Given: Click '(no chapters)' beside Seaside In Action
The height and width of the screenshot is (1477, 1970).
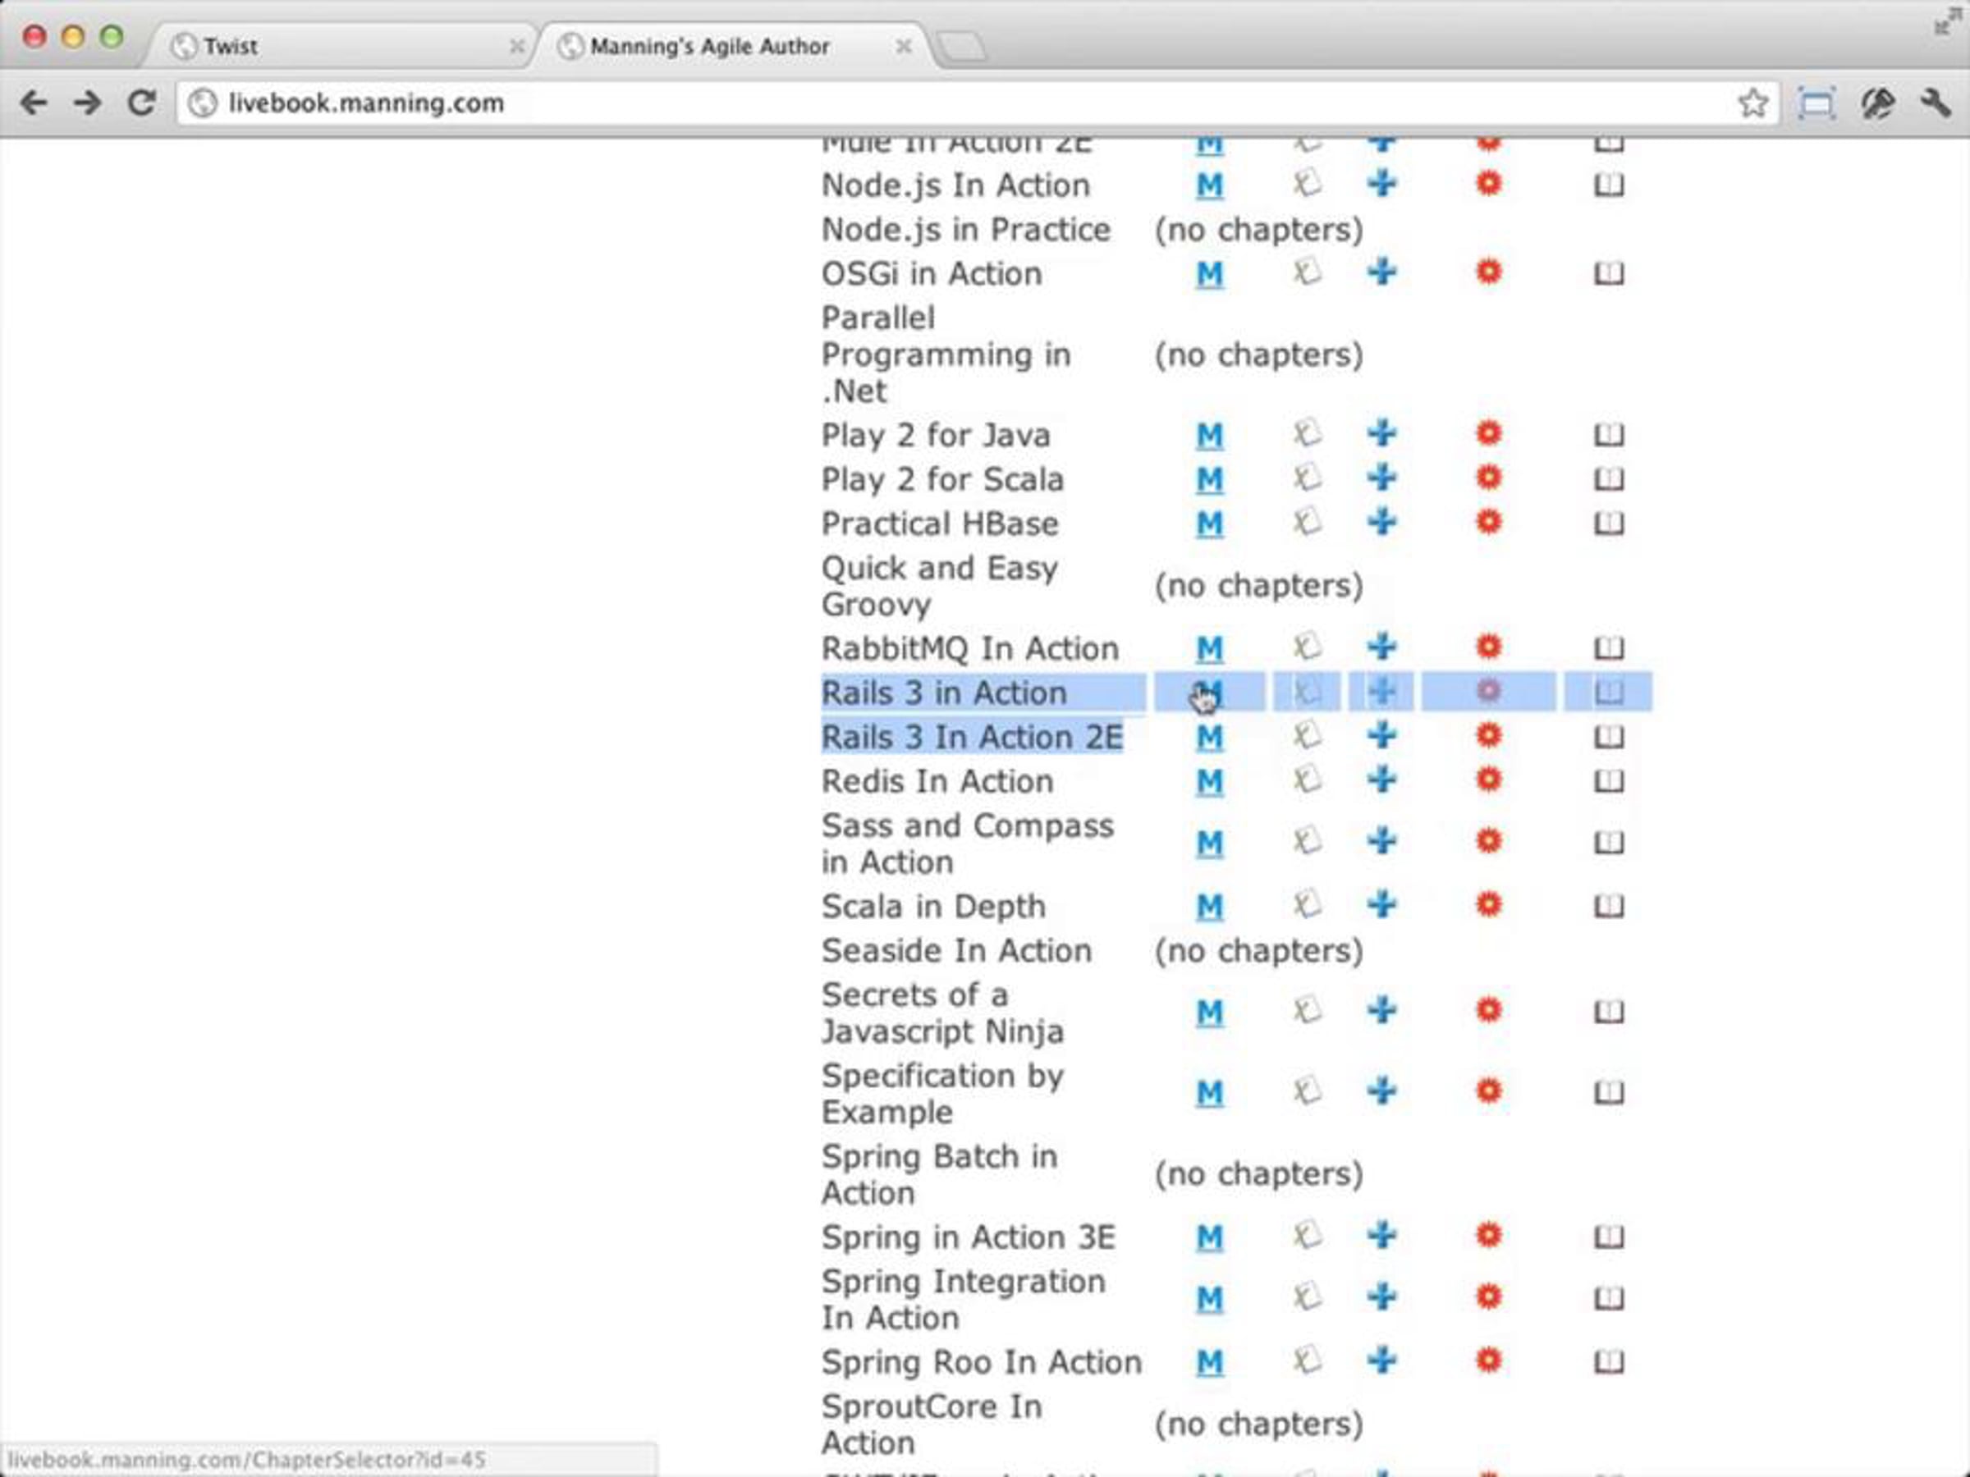Looking at the screenshot, I should click(x=1258, y=951).
